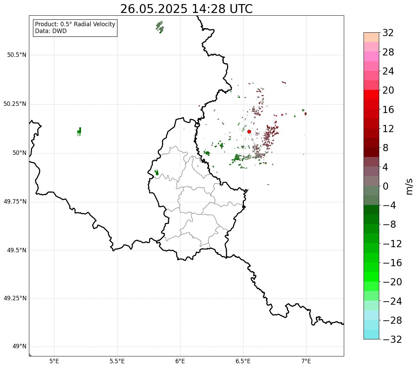Click the 5°E longitude label

tap(54, 362)
